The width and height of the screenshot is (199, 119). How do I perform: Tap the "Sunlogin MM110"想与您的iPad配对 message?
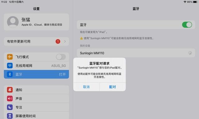click(100, 68)
